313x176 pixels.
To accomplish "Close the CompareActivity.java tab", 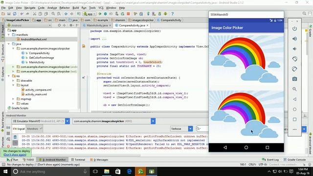I will point(148,25).
